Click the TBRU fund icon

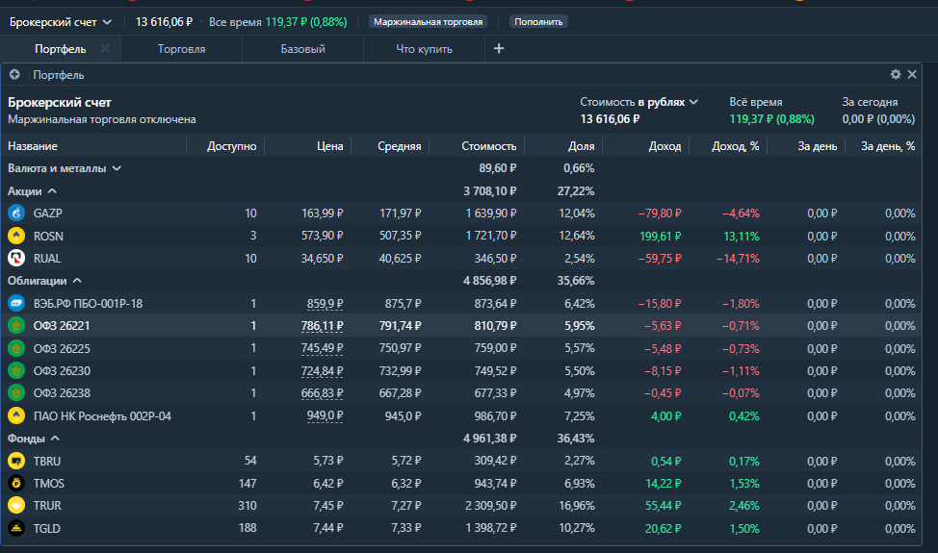(15, 462)
